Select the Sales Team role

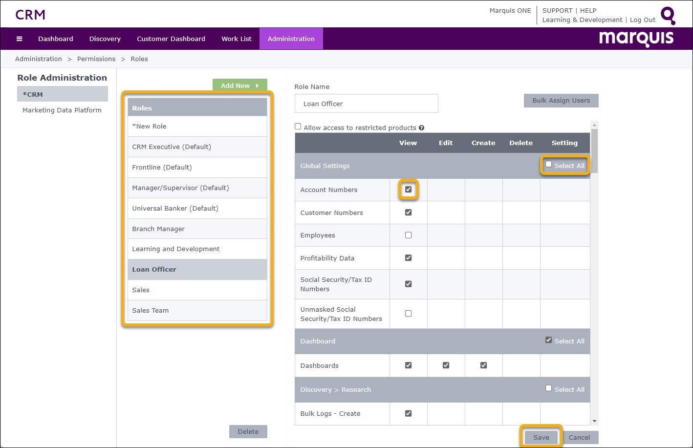click(197, 310)
